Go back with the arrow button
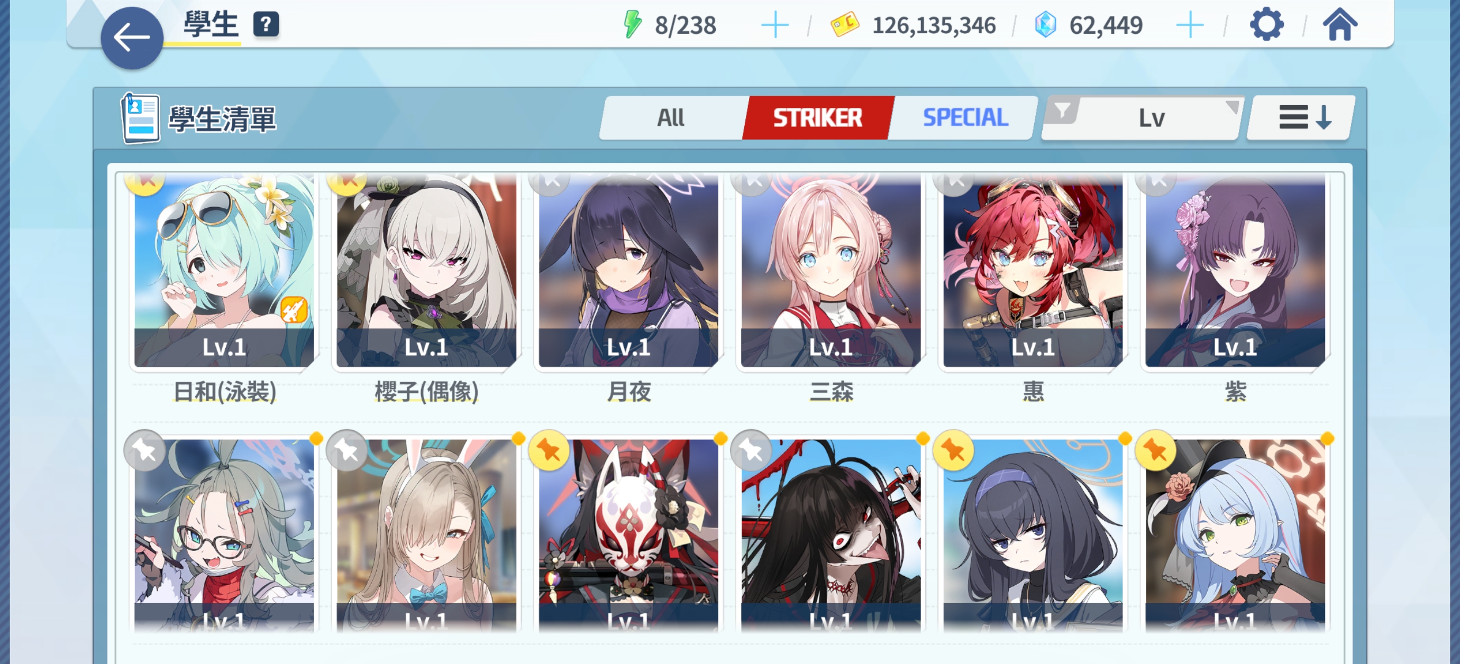 point(132,38)
